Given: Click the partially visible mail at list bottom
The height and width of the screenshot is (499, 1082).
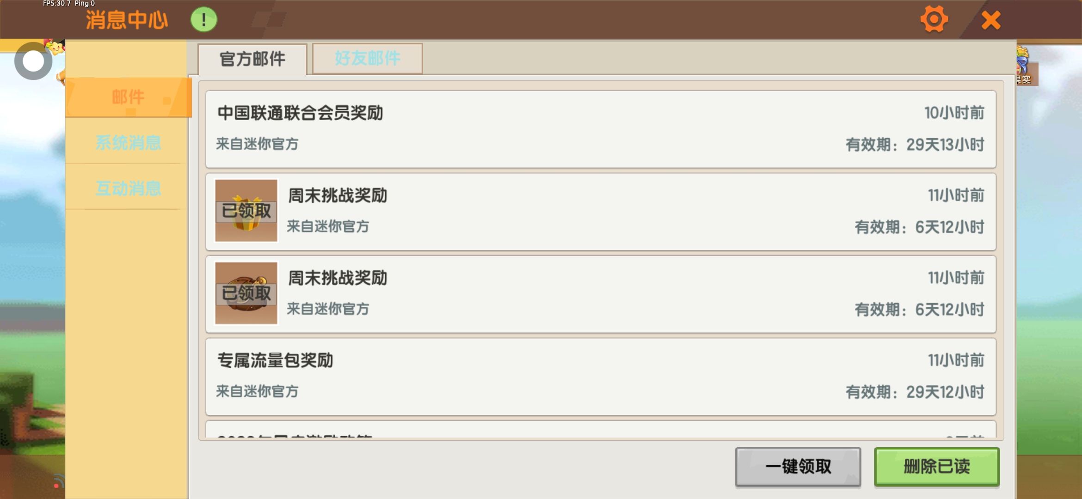Looking at the screenshot, I should coord(601,430).
